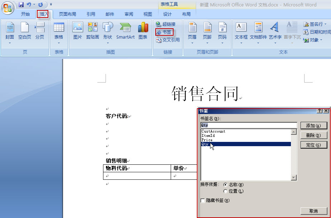
Task: Insert a hyperlink (超链接)
Action: point(166,24)
